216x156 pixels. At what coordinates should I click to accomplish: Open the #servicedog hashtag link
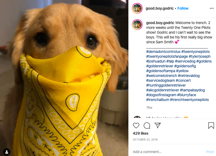(185, 61)
